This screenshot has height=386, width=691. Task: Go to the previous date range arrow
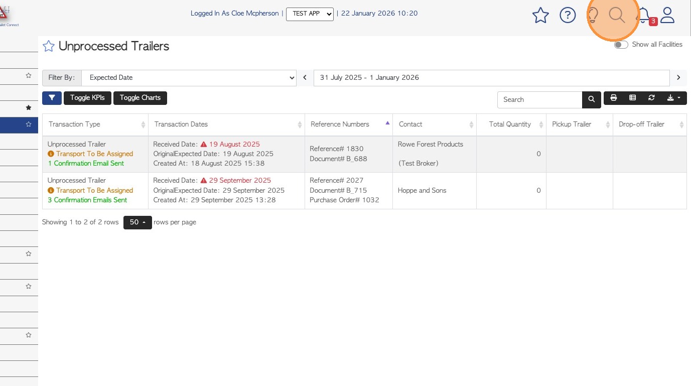pos(305,78)
